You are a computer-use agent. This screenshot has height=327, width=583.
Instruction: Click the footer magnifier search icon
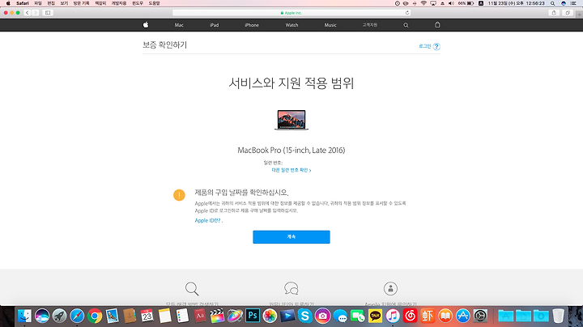click(x=192, y=288)
